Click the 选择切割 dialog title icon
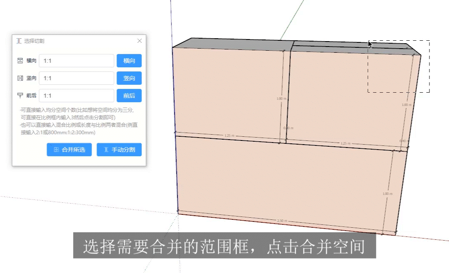This screenshot has height=273, width=449. click(x=19, y=41)
